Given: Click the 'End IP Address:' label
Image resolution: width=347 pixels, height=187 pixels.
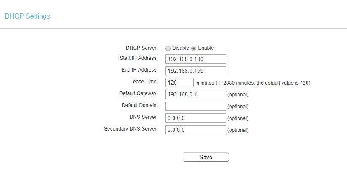Looking at the screenshot, I should 140,70.
